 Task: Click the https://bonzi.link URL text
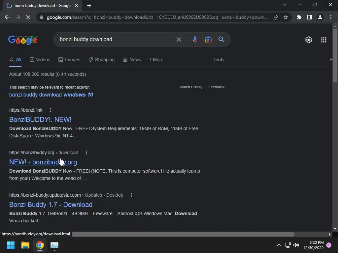coord(26,110)
